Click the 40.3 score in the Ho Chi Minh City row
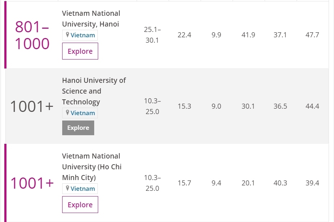The height and width of the screenshot is (222, 334). [x=280, y=183]
